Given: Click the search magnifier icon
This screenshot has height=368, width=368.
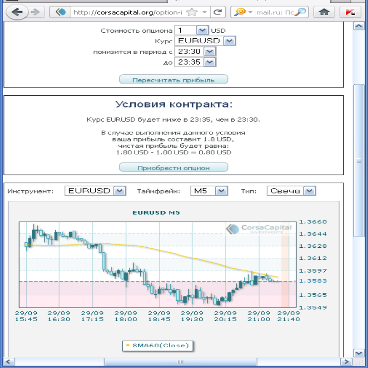Looking at the screenshot, I should (x=300, y=12).
